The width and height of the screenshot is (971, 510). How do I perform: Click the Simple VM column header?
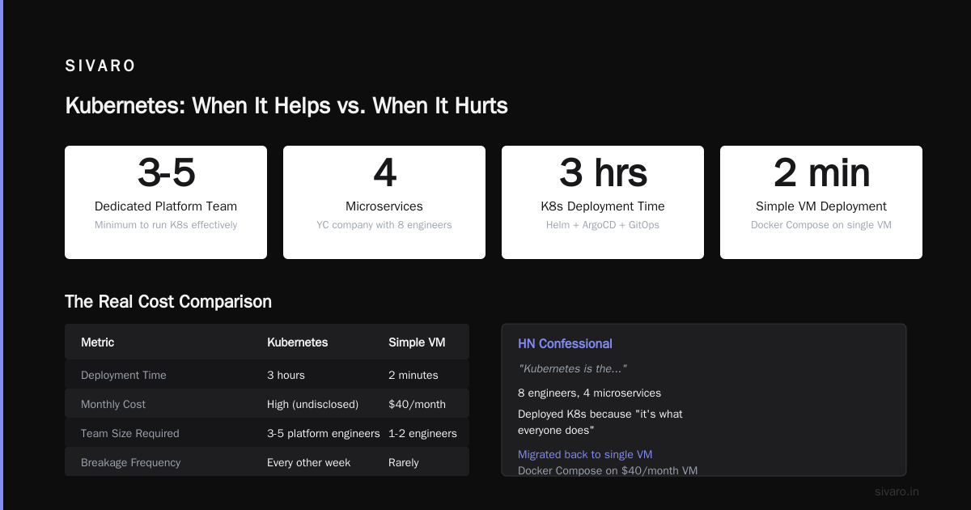point(417,342)
